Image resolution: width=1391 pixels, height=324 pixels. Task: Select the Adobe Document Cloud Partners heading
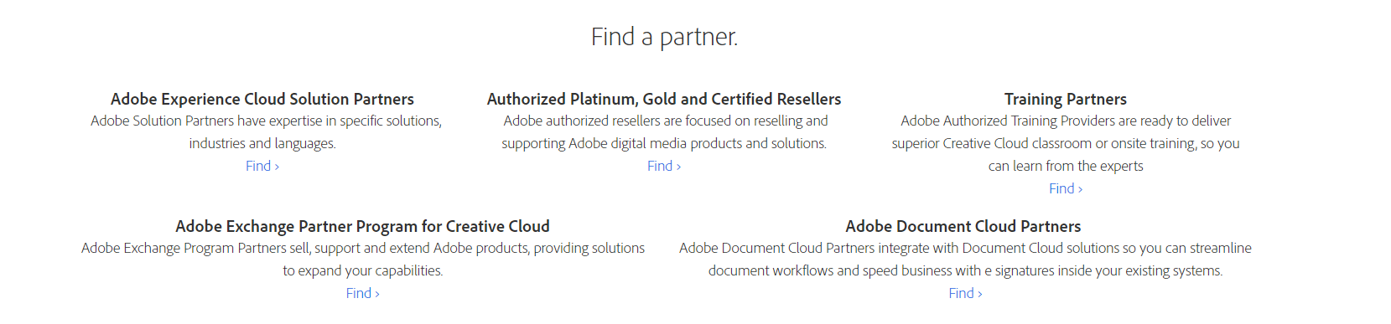click(x=963, y=226)
